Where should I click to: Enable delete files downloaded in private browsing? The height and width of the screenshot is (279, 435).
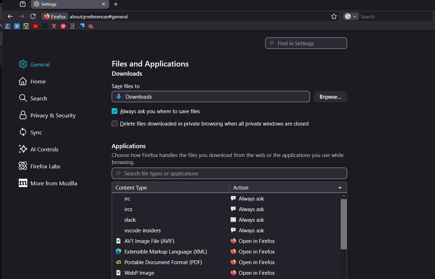tap(115, 124)
